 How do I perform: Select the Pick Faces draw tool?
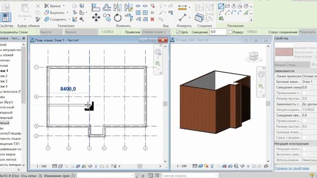click(221, 19)
